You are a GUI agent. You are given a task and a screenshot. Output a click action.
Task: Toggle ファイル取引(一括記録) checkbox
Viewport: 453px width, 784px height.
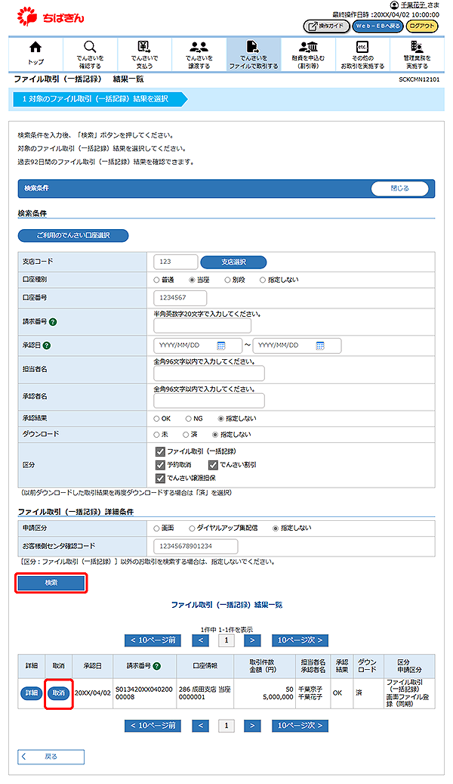coord(160,451)
